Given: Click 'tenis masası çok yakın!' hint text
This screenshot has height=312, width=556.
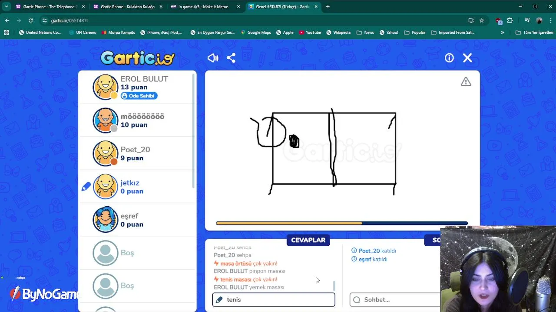Looking at the screenshot, I should (x=245, y=279).
